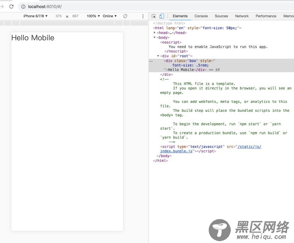Screen dimensions: 294x243
Task: Rotate the device with the rotate icon
Action: tap(125, 16)
